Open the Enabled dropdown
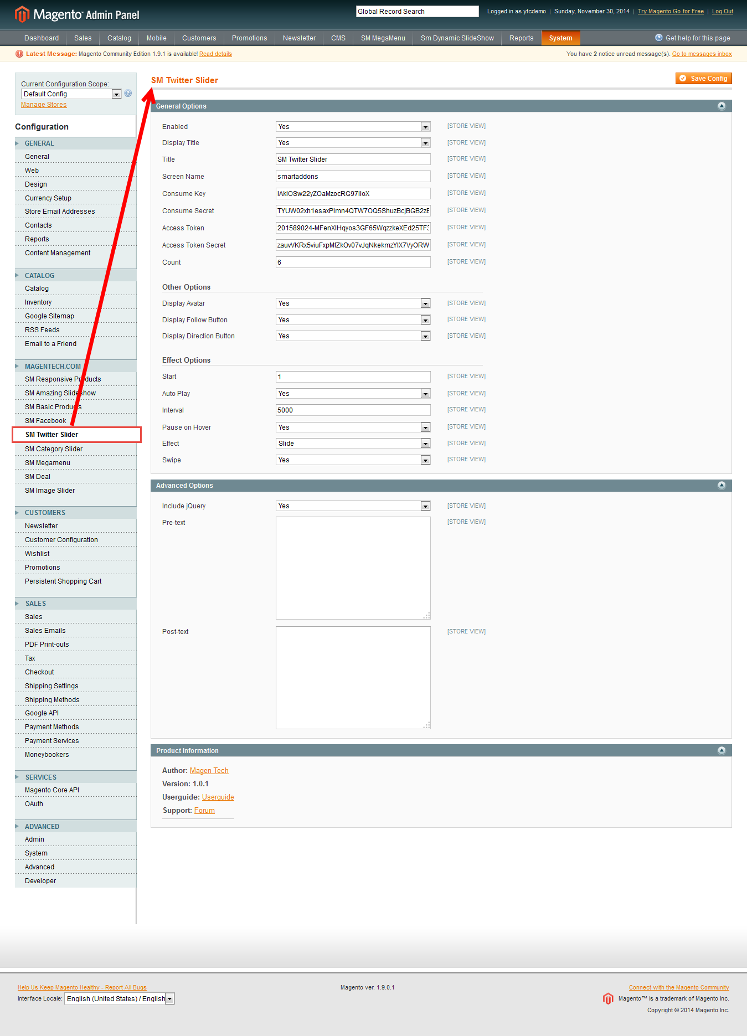This screenshot has height=1036, width=747. (353, 127)
